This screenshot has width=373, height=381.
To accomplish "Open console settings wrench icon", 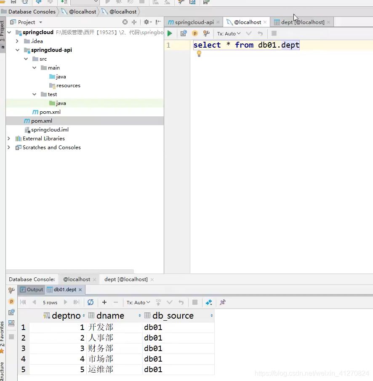I will pyautogui.click(x=206, y=33).
